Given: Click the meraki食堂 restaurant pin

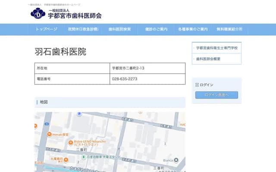Looking at the screenshot, I should [49, 135].
